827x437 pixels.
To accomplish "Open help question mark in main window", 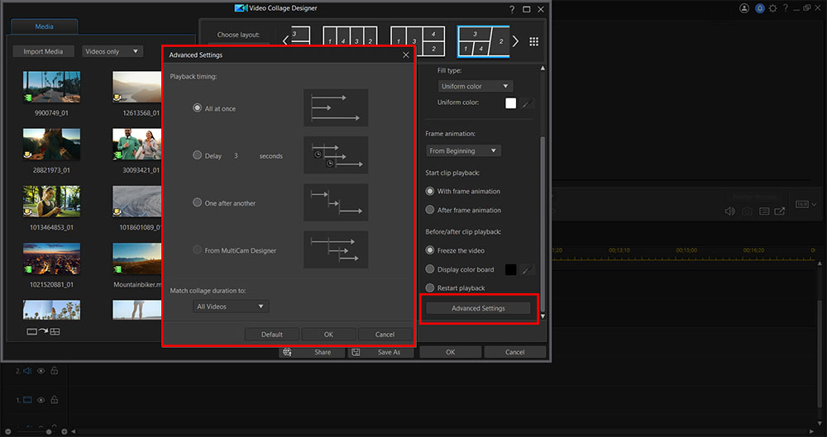I will point(786,8).
